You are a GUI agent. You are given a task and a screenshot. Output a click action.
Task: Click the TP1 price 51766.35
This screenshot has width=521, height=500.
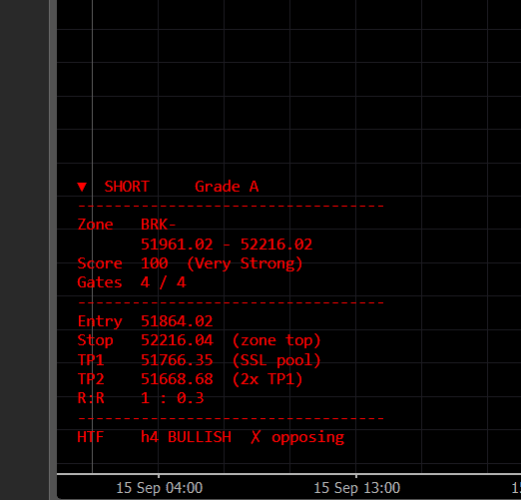click(x=177, y=360)
